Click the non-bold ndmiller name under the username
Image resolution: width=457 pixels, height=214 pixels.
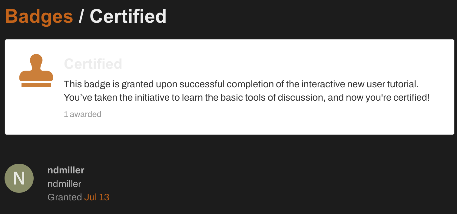[x=64, y=184]
